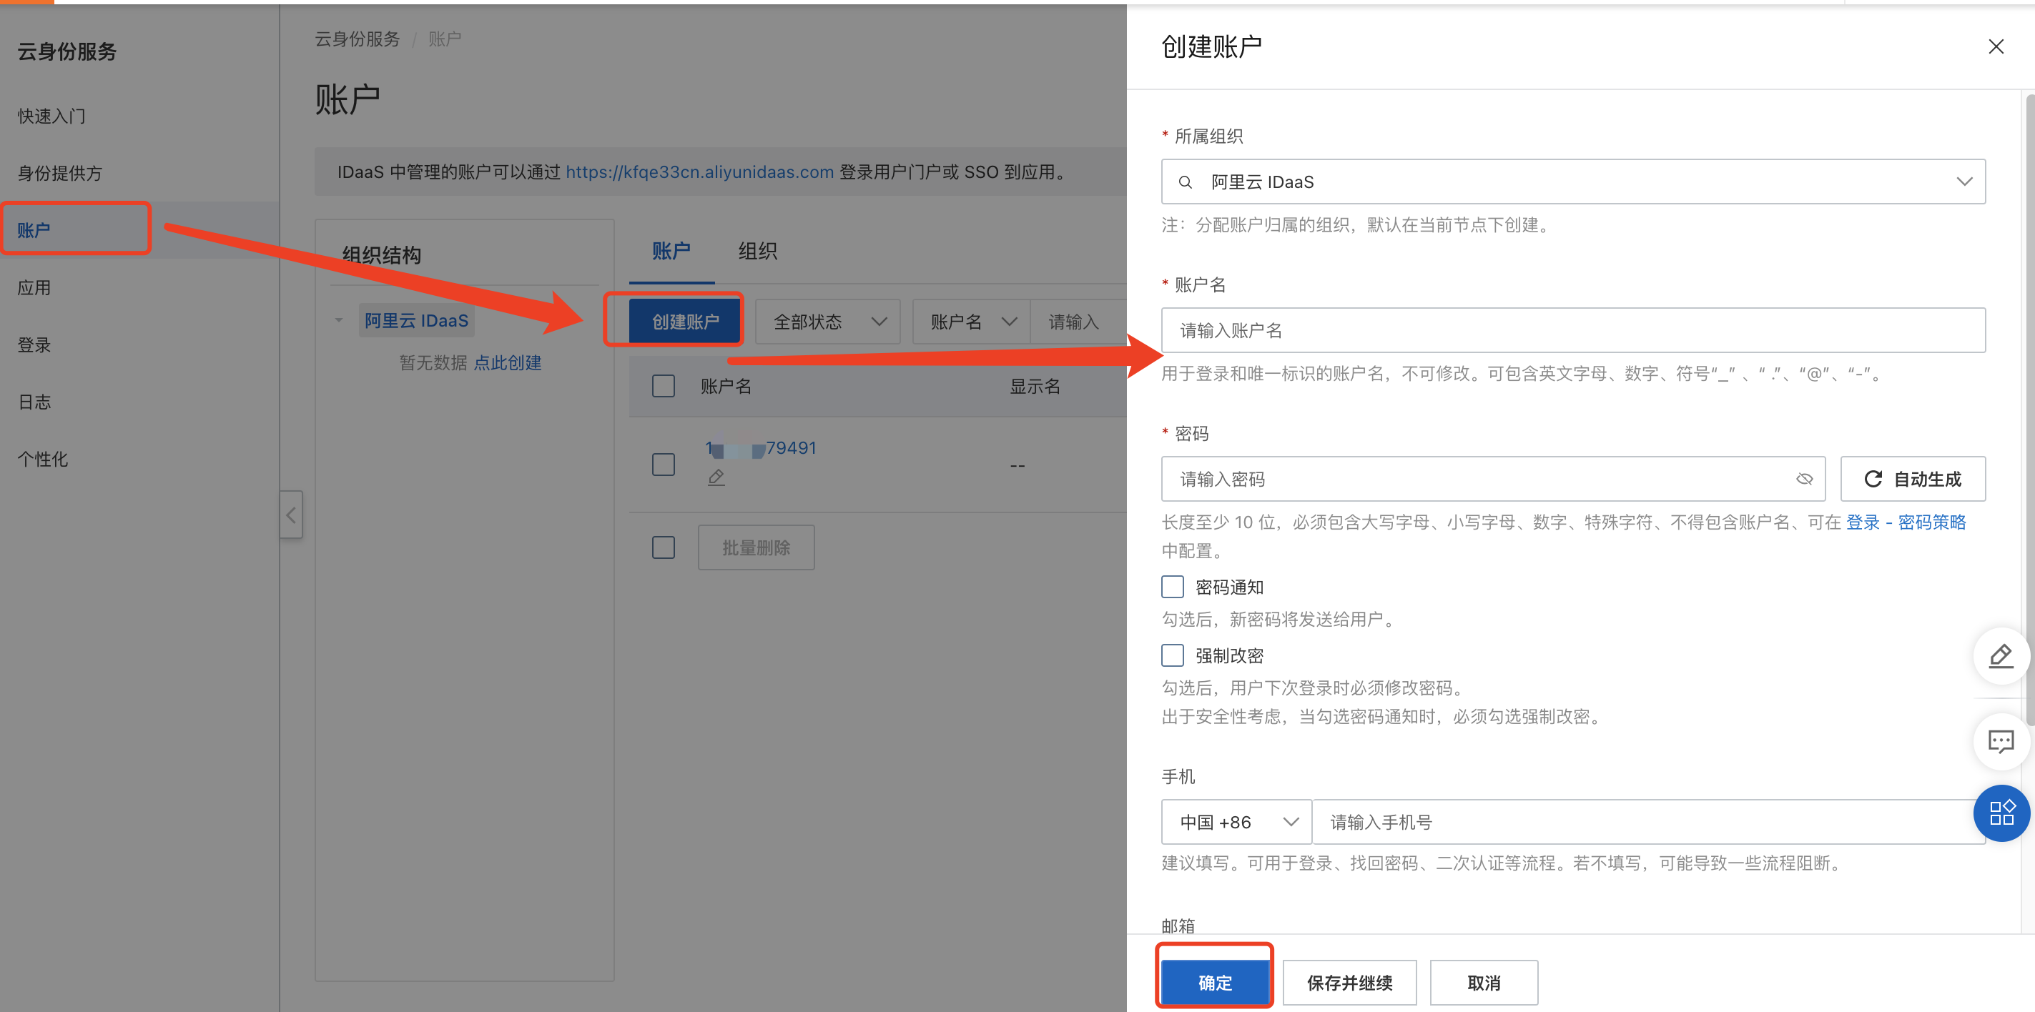Select 阿里云 IDaaS tree node
2035x1012 pixels.
point(416,320)
